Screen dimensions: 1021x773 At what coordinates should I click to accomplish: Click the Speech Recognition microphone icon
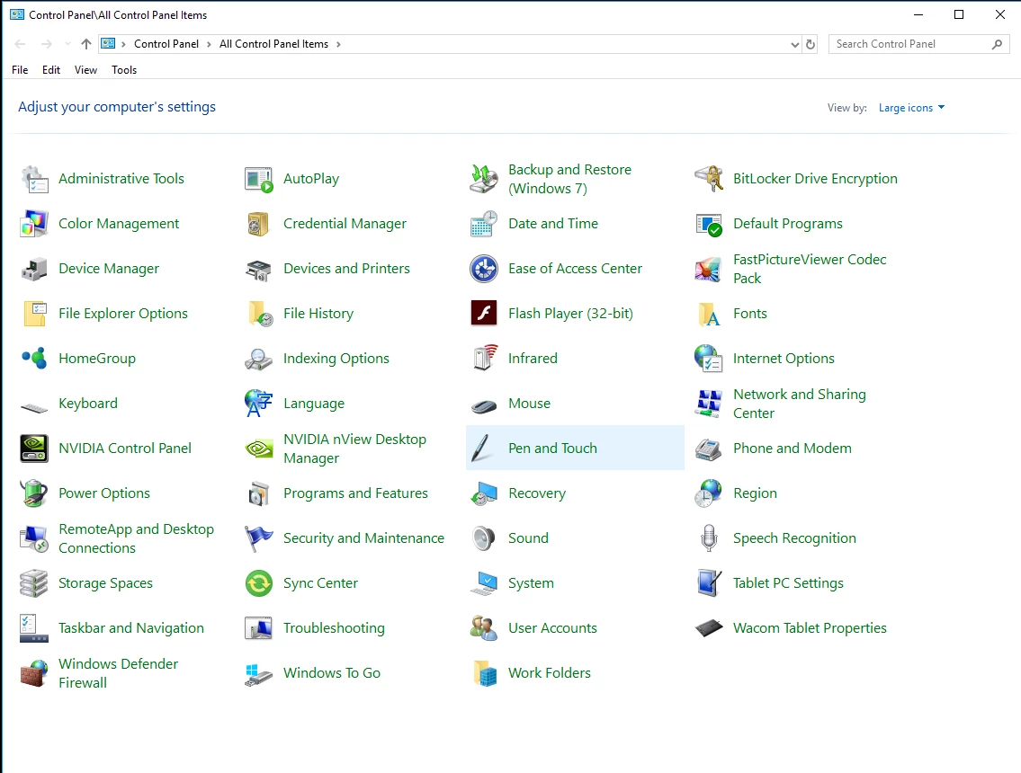[x=709, y=538]
